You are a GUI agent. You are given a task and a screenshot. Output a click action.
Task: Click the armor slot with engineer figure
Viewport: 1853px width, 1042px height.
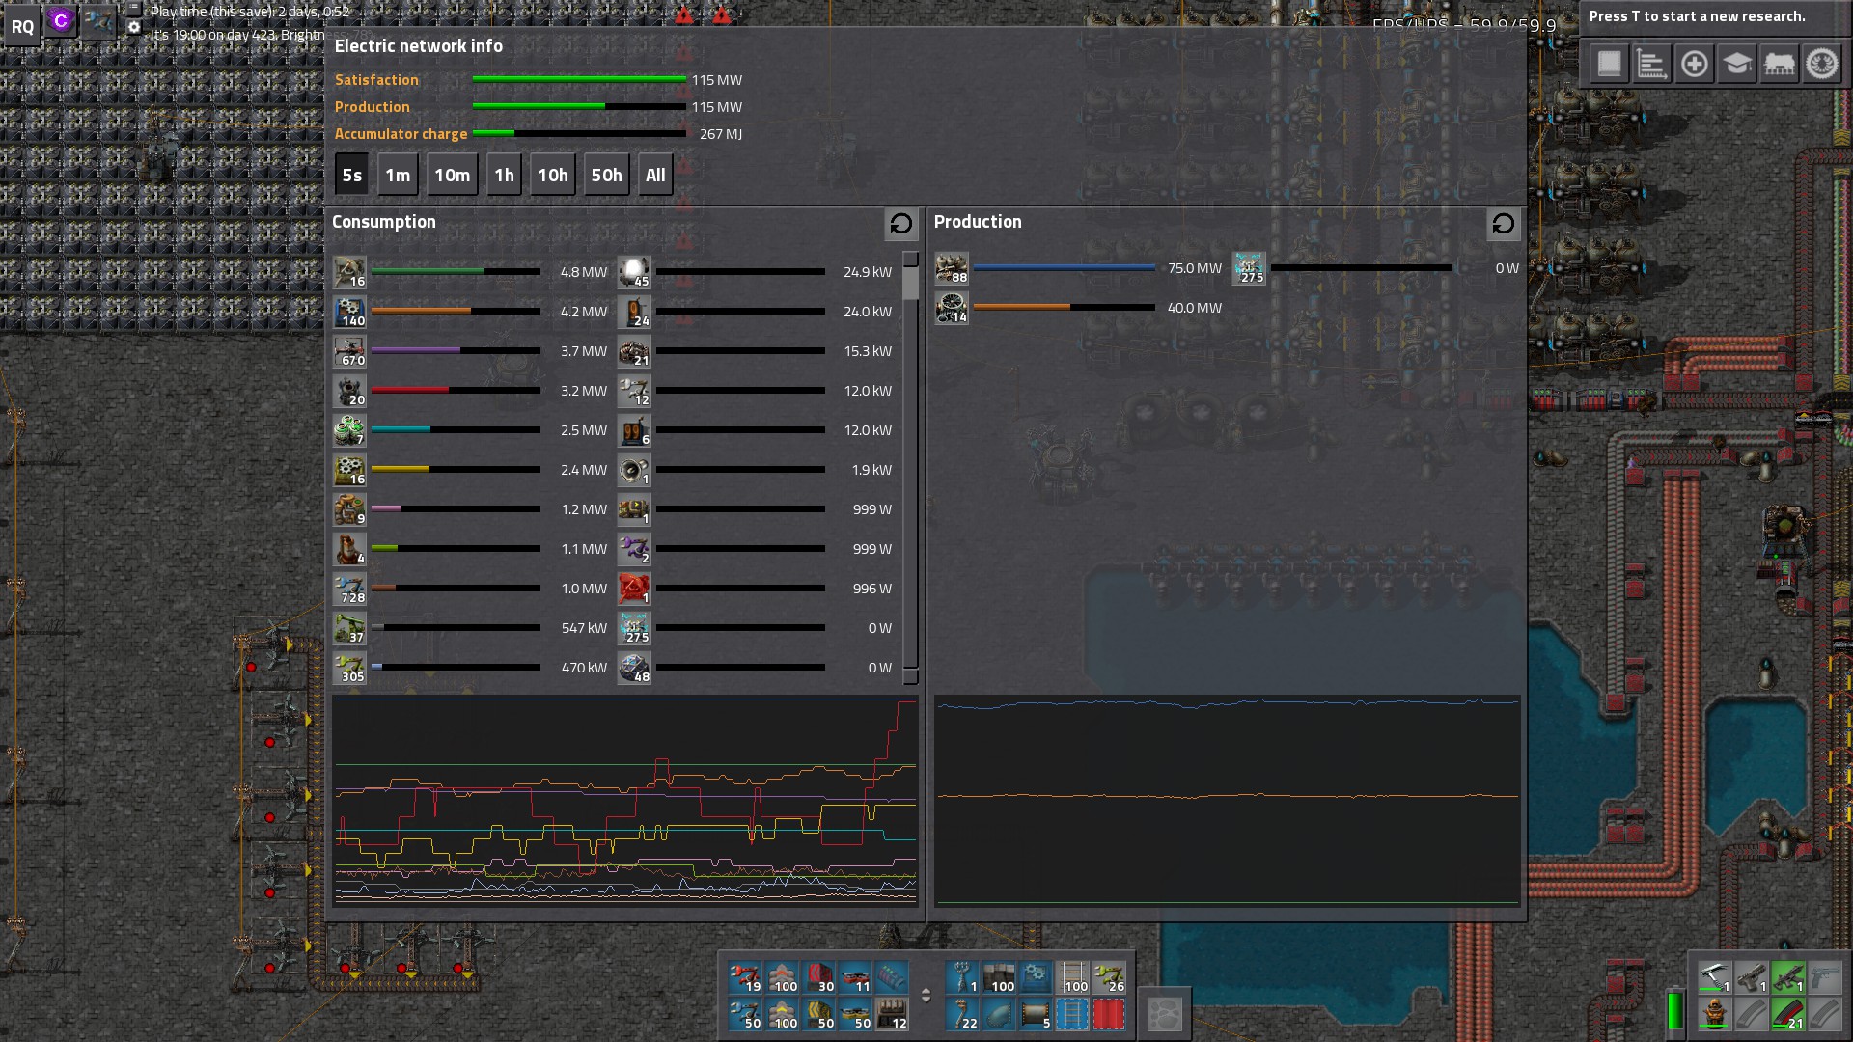click(x=1714, y=1014)
